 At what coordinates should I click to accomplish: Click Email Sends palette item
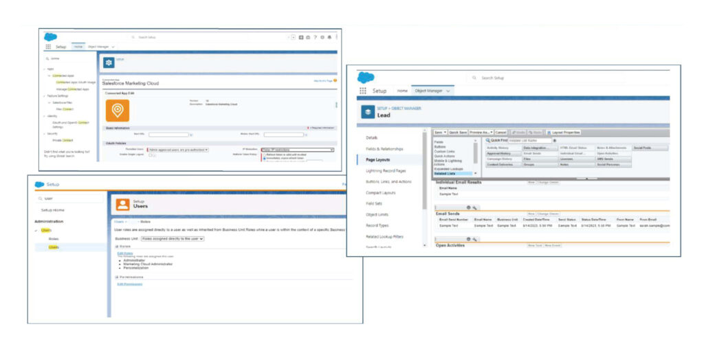point(539,153)
